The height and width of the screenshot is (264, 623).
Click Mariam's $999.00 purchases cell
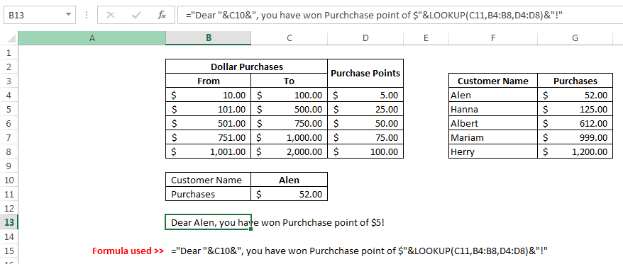click(575, 137)
